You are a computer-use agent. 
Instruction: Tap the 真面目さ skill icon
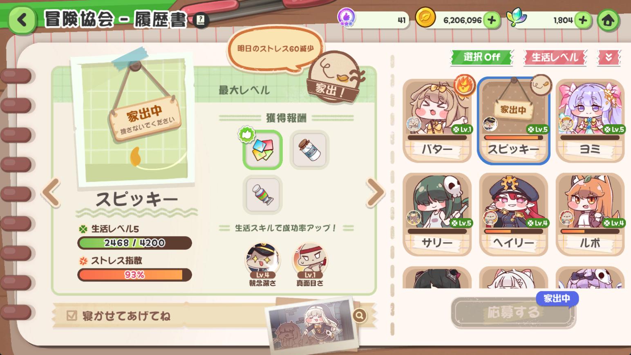pyautogui.click(x=309, y=261)
